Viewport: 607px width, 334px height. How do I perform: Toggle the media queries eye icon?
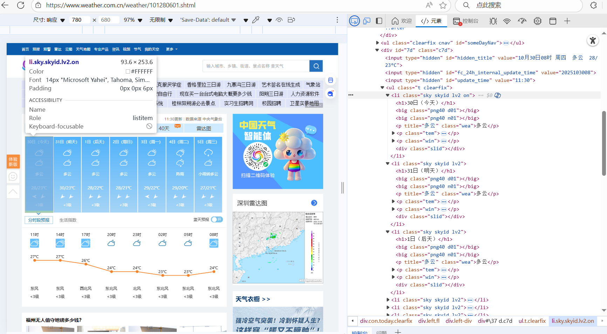(x=279, y=20)
